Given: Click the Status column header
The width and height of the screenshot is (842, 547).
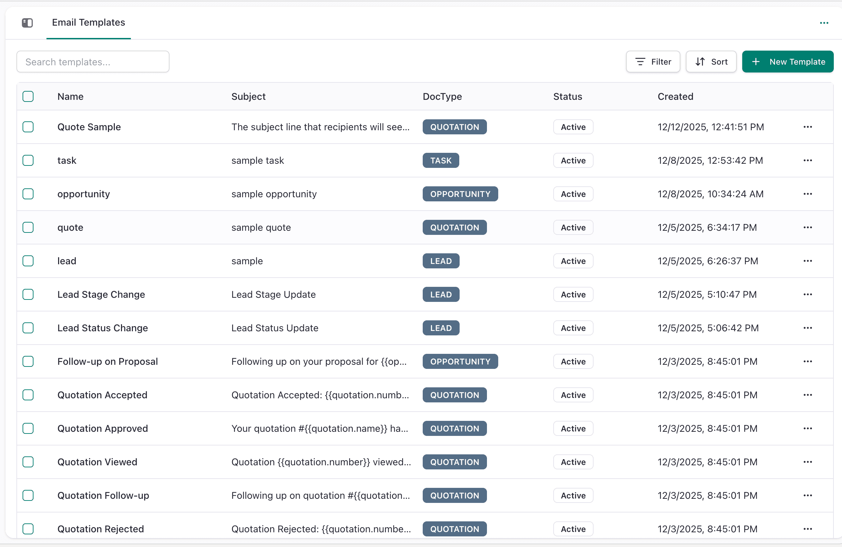Looking at the screenshot, I should pos(568,97).
